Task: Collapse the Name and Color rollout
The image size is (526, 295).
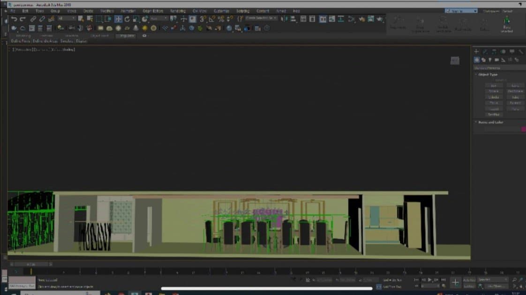Action: (x=490, y=122)
